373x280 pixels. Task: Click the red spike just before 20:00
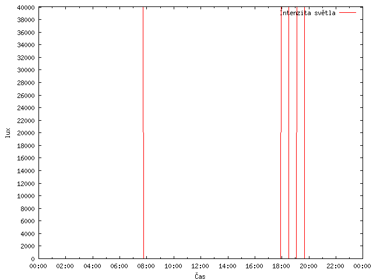tap(304, 133)
